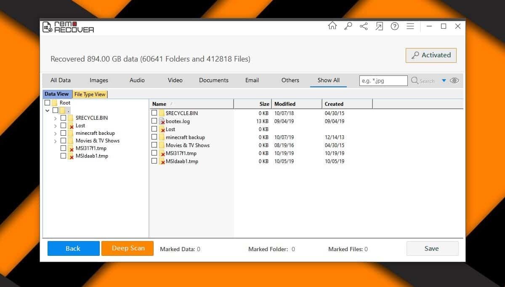
Task: Mark the bootex.log file checkbox
Action: tap(154, 121)
